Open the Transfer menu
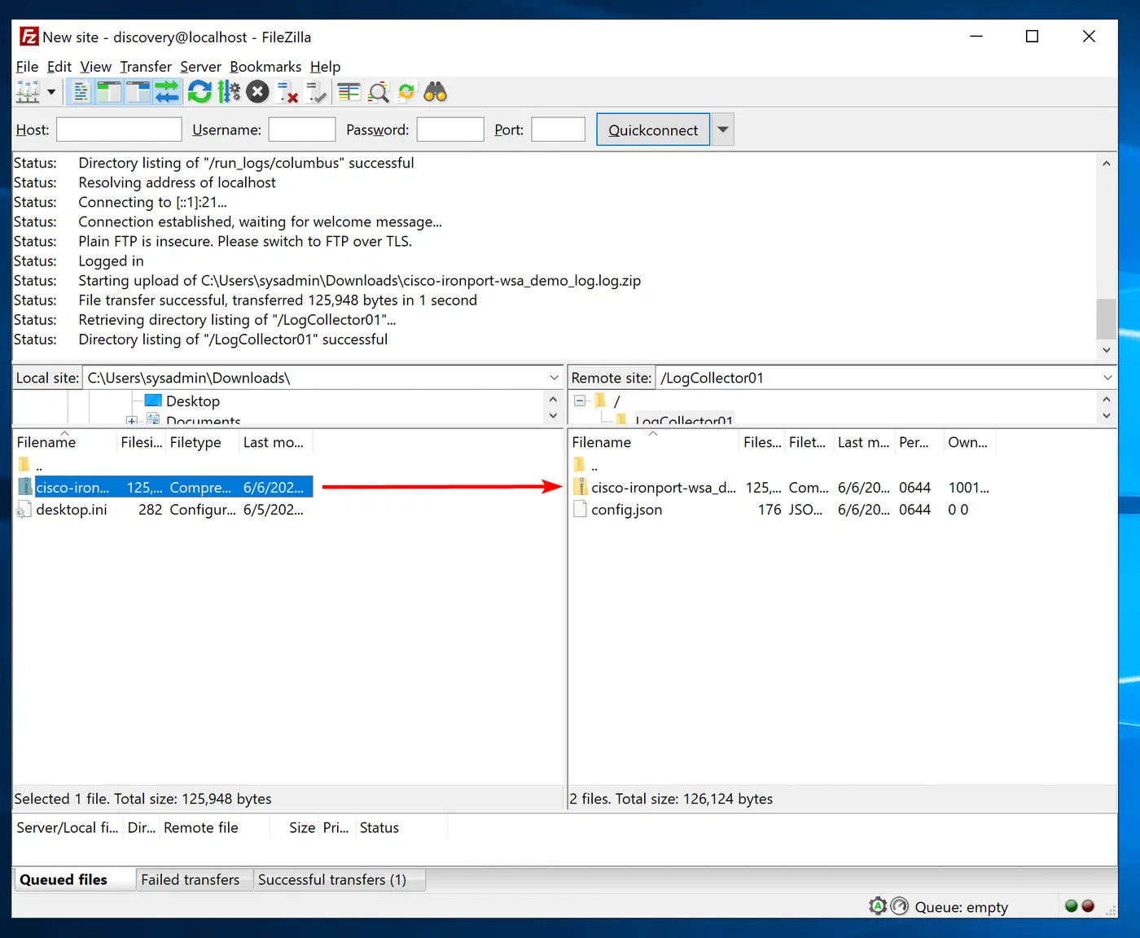Viewport: 1140px width, 938px height. point(146,67)
